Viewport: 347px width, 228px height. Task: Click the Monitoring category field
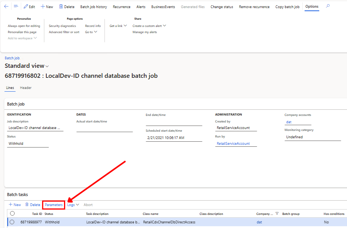[312, 137]
